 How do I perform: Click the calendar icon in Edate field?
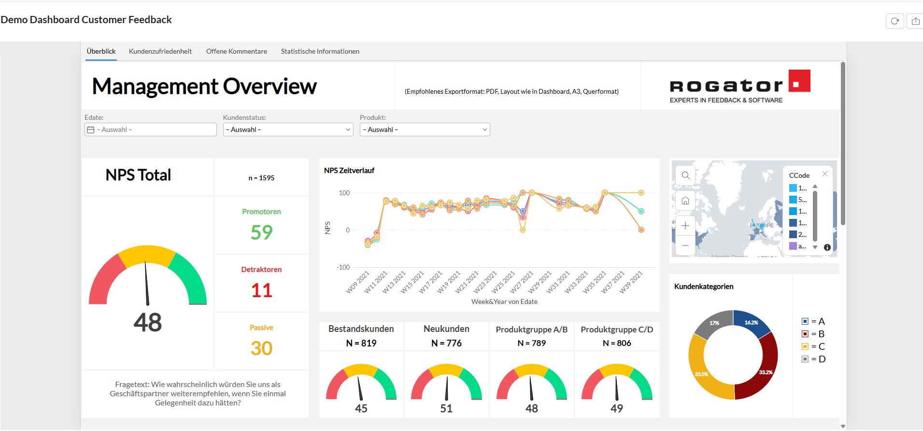(x=90, y=129)
